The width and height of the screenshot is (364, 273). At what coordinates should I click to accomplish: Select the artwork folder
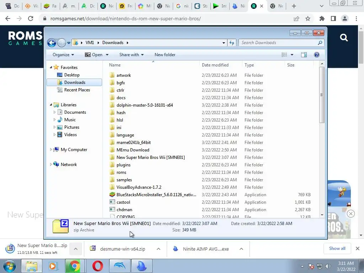123,75
